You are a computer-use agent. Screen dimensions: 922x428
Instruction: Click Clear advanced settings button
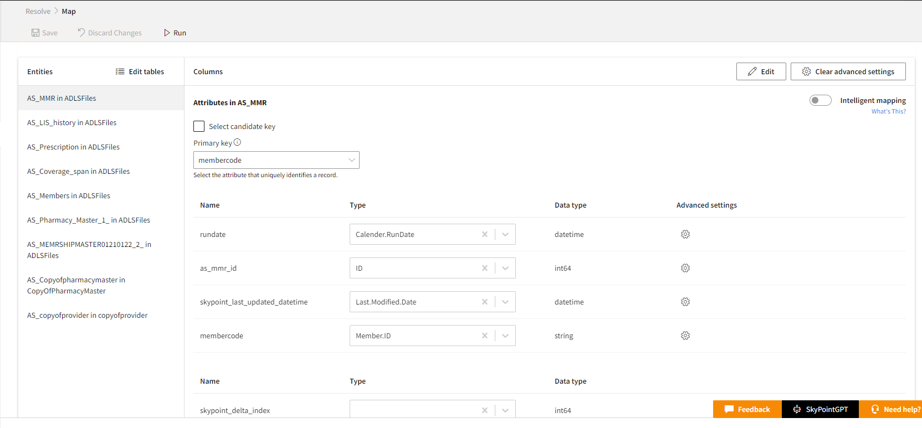point(848,71)
